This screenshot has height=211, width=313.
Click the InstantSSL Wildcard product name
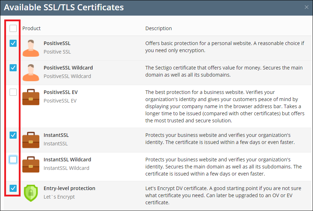(67, 160)
